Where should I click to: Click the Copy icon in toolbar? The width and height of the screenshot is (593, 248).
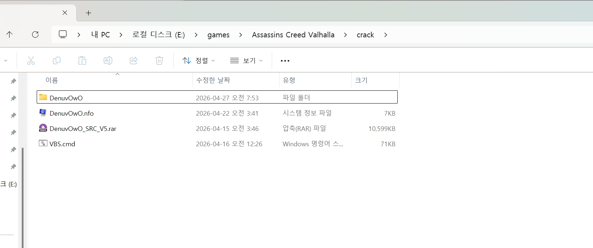click(56, 61)
